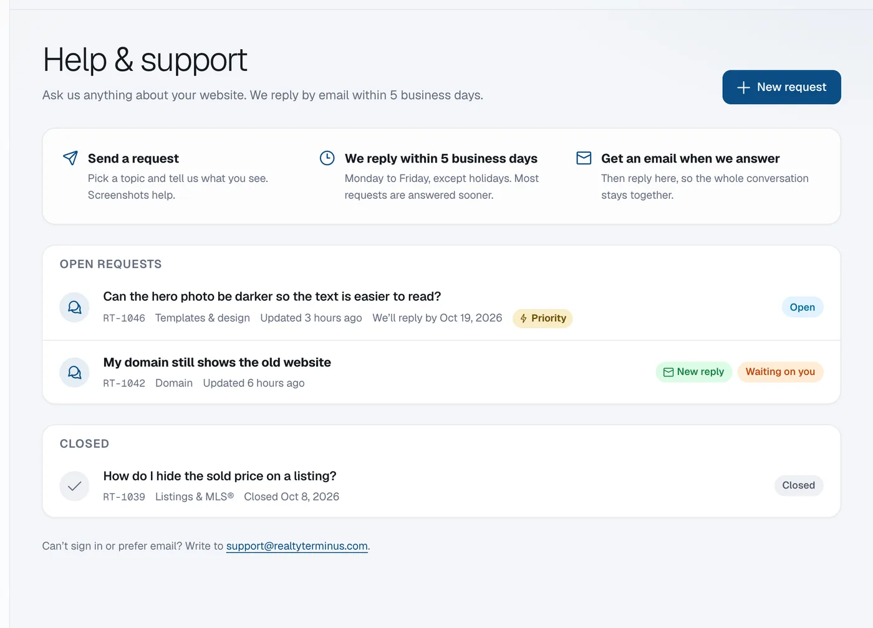
Task: Open the hide sold price closed request
Action: click(441, 486)
